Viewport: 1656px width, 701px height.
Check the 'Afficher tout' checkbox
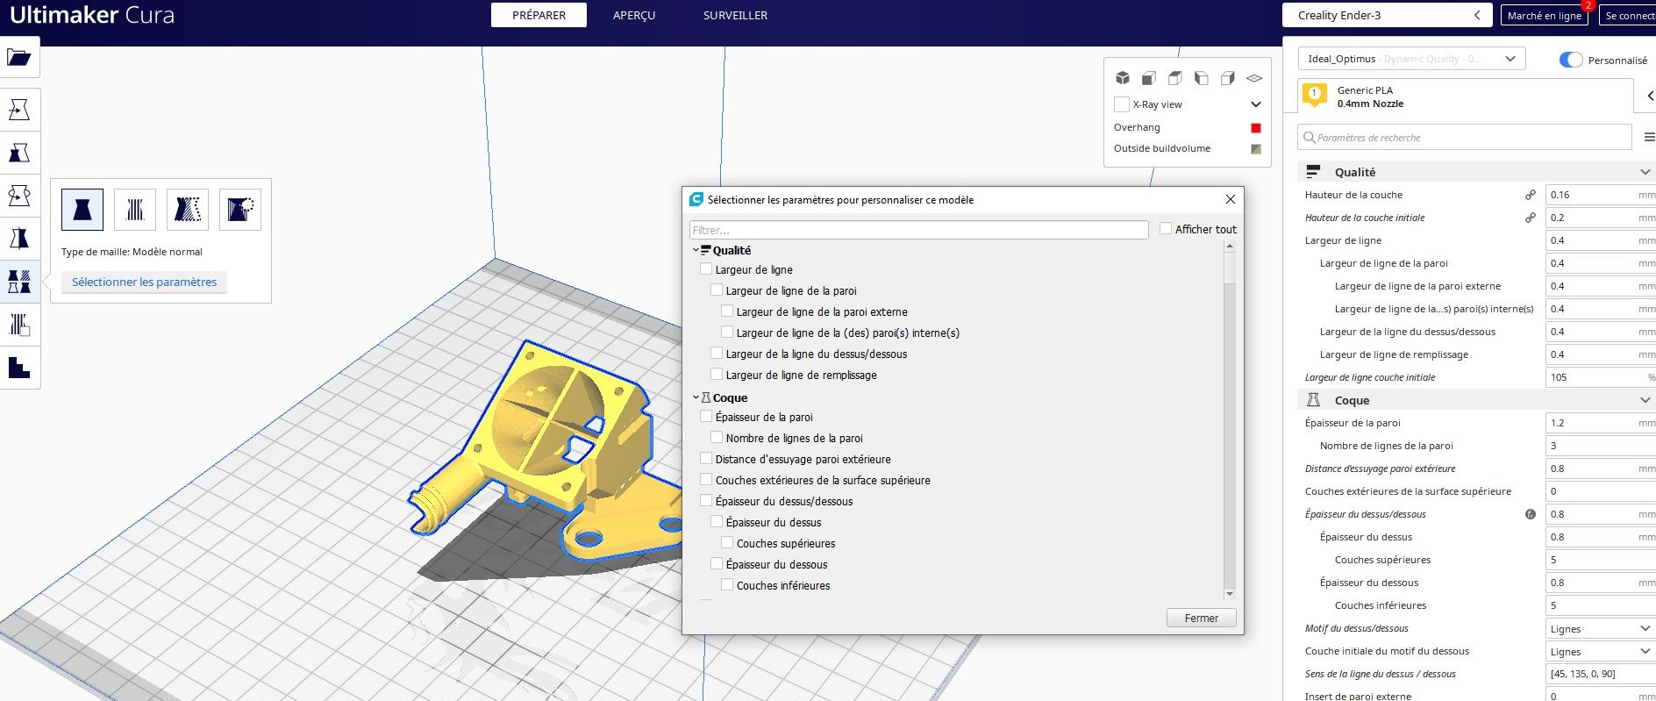tap(1166, 228)
